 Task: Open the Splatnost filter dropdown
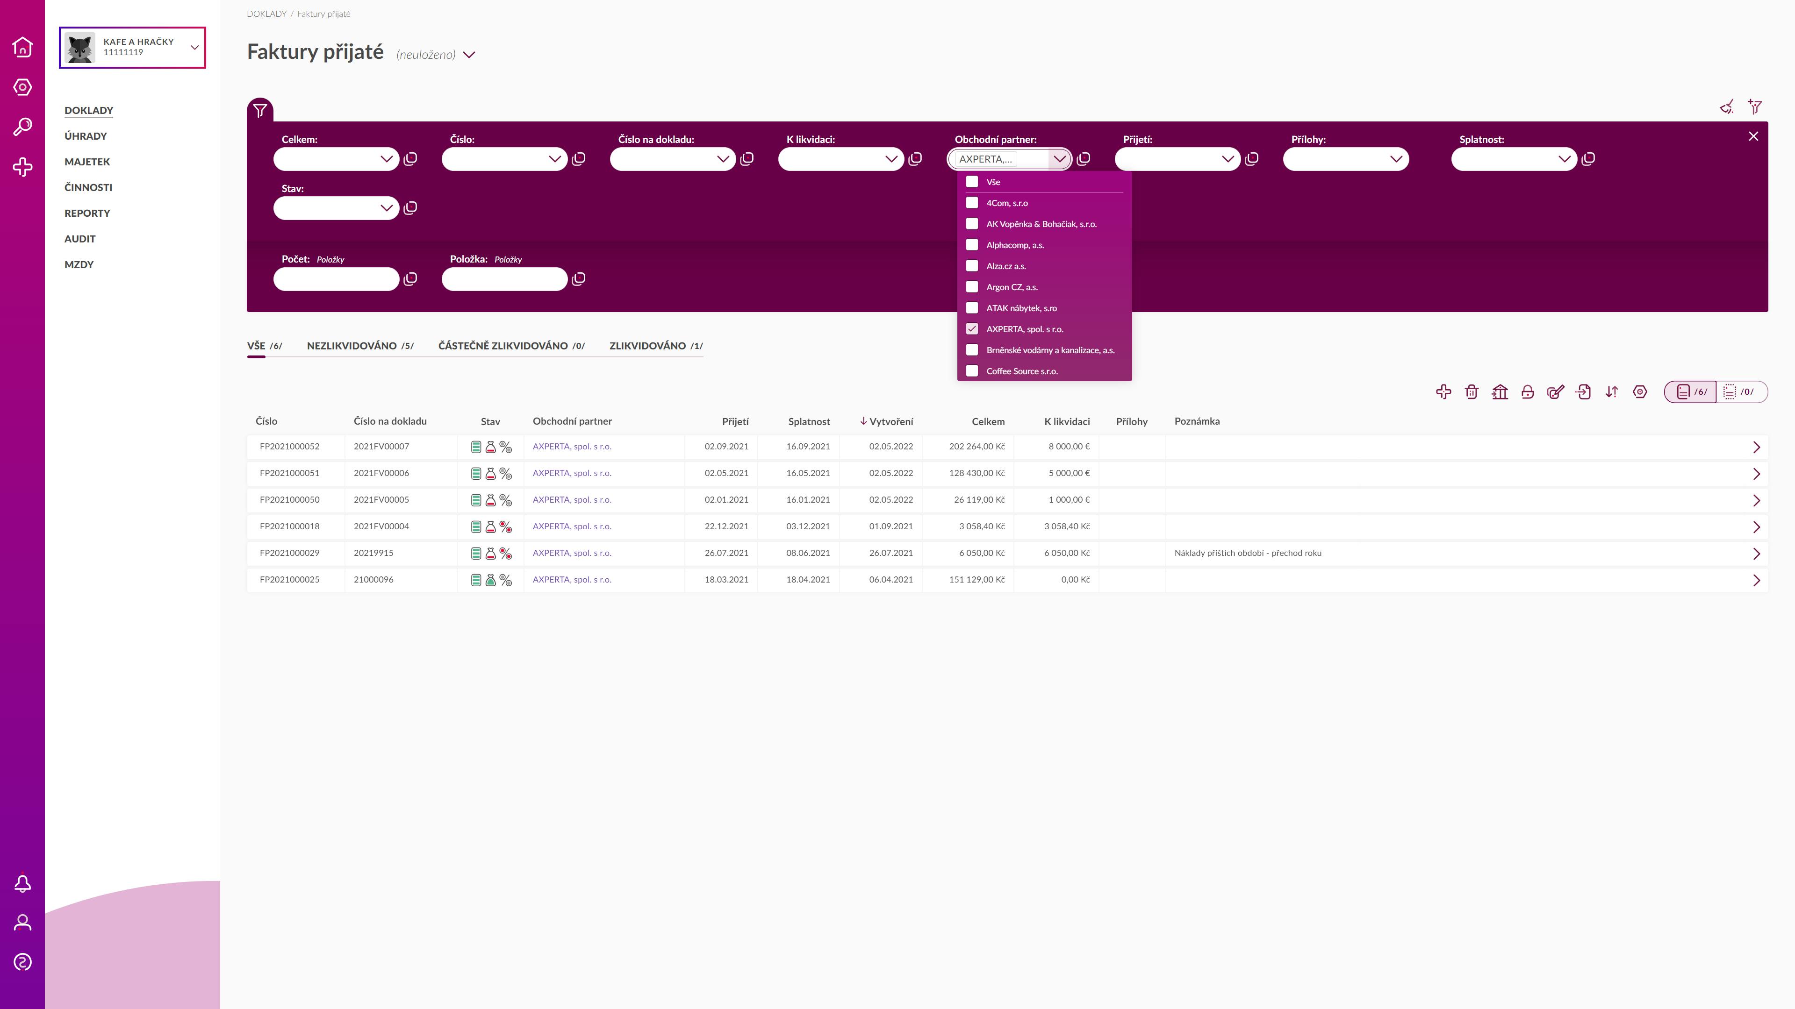pos(1565,159)
